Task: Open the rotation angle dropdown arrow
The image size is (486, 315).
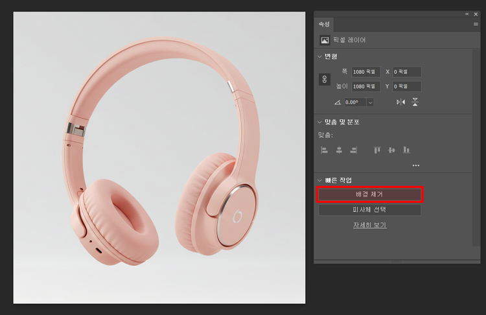Action: tap(370, 102)
